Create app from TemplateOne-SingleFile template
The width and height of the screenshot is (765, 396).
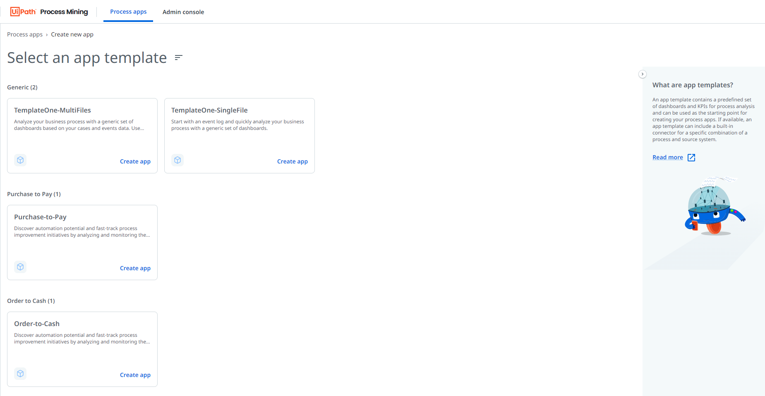tap(292, 161)
